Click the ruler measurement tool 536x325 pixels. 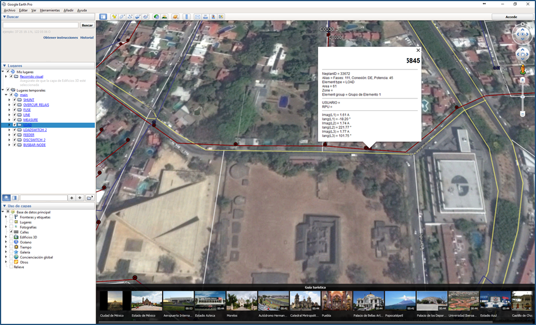[x=185, y=17]
